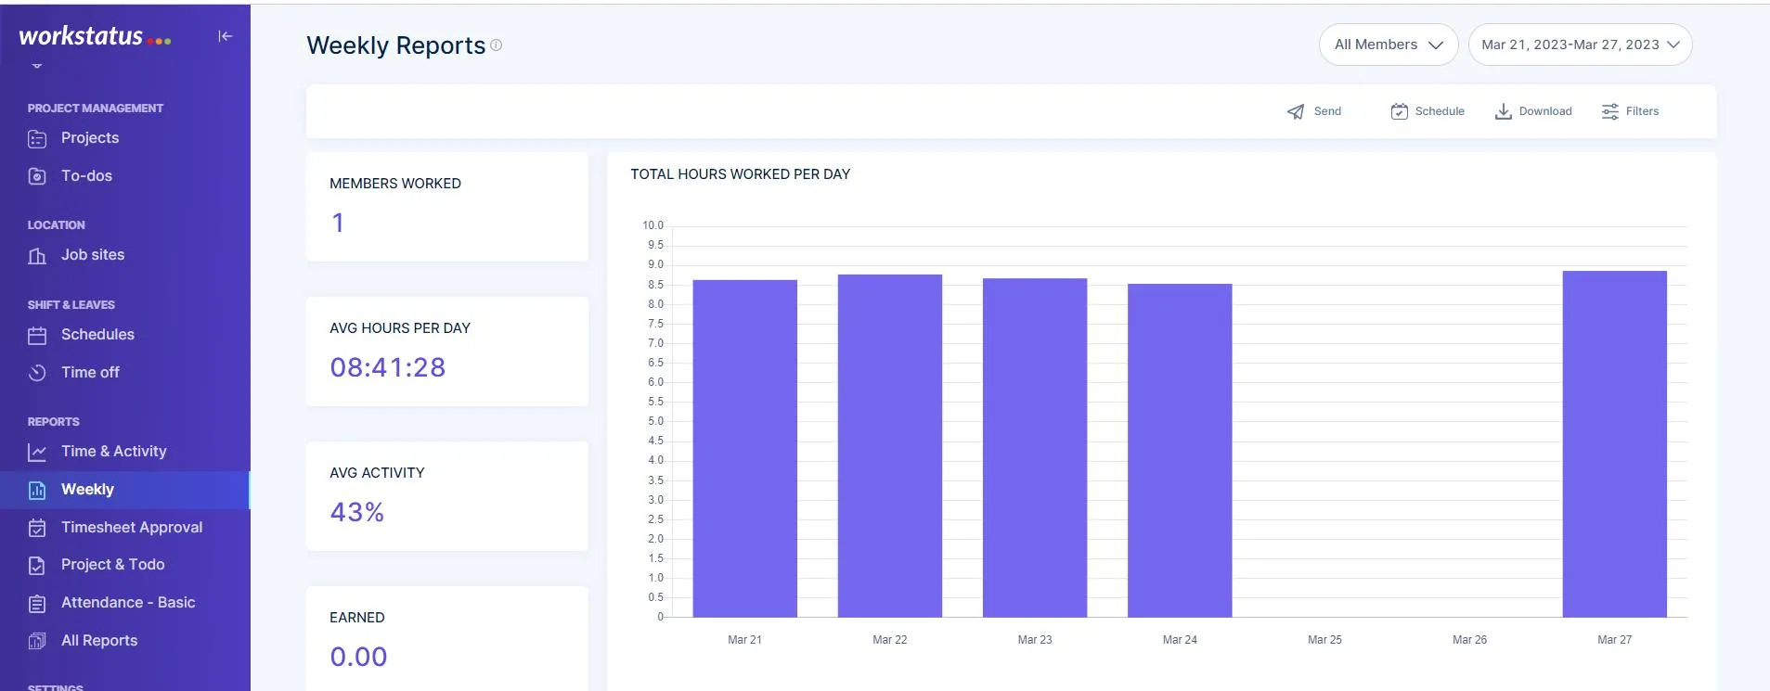Expand the All Members dropdown
The width and height of the screenshot is (1770, 691).
(x=1388, y=45)
